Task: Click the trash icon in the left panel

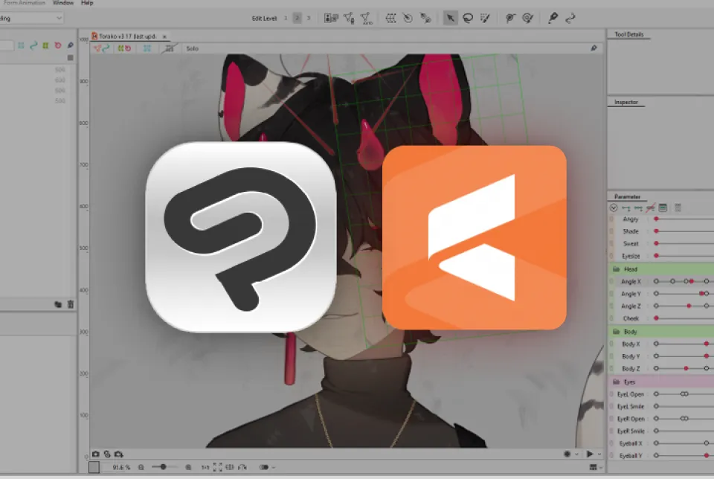Action: pos(71,304)
